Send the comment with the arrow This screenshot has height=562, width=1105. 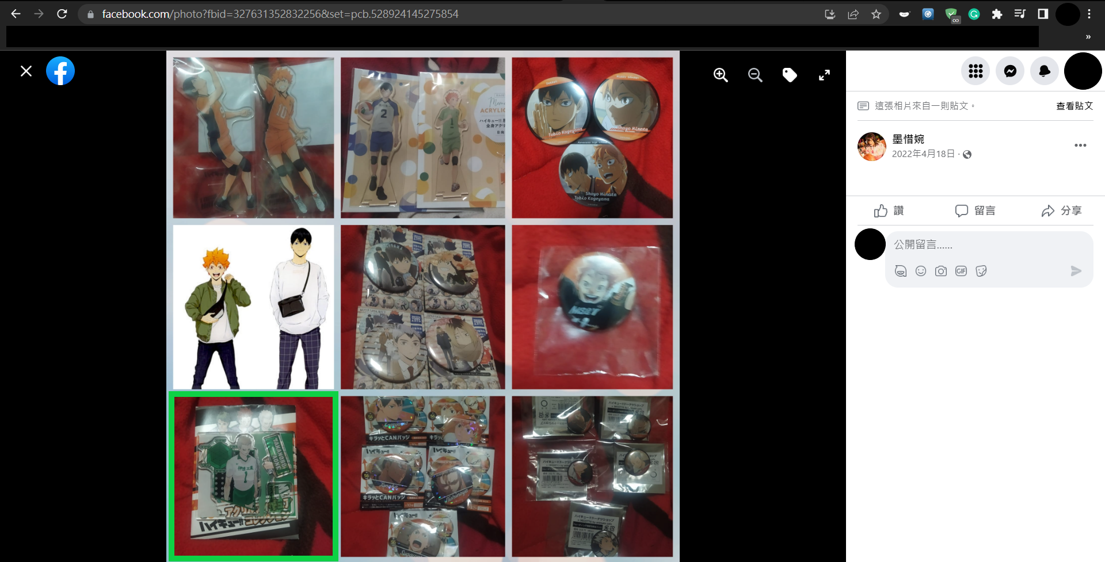click(1076, 271)
